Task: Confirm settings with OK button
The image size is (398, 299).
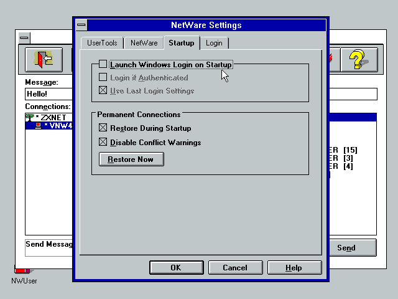Action: [x=177, y=267]
